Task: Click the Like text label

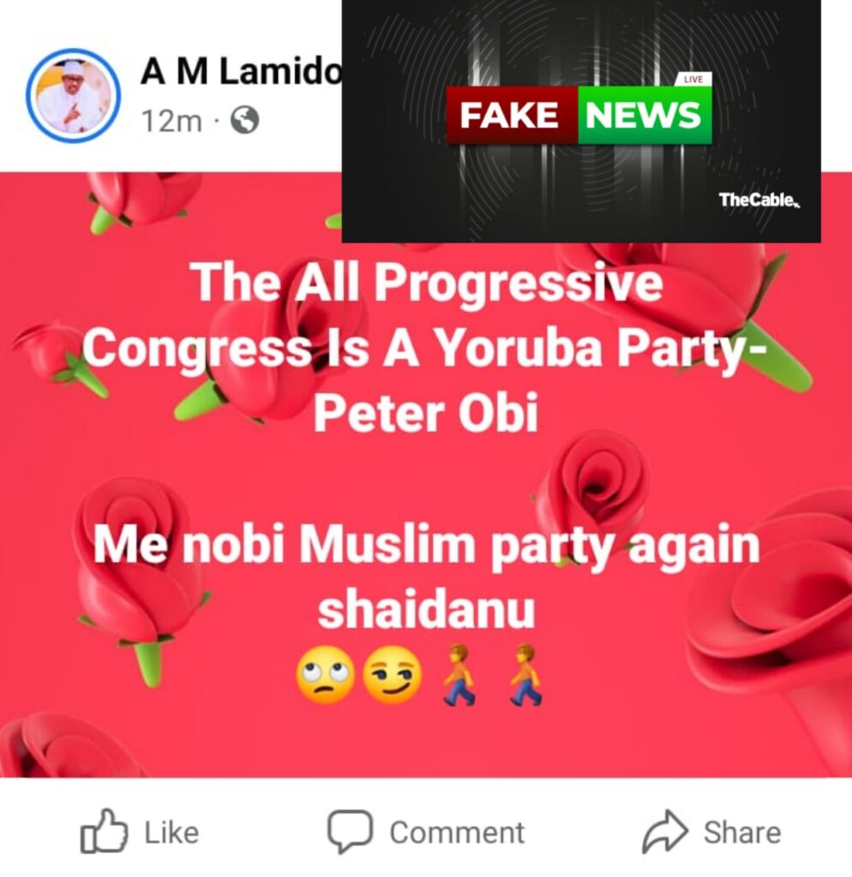Action: click(171, 832)
